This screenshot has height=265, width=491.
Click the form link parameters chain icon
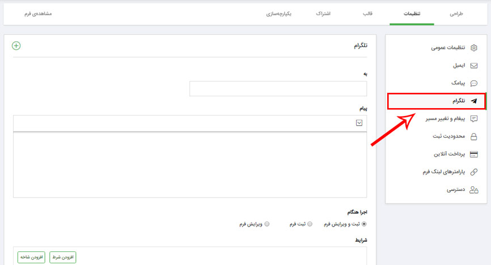click(x=474, y=172)
